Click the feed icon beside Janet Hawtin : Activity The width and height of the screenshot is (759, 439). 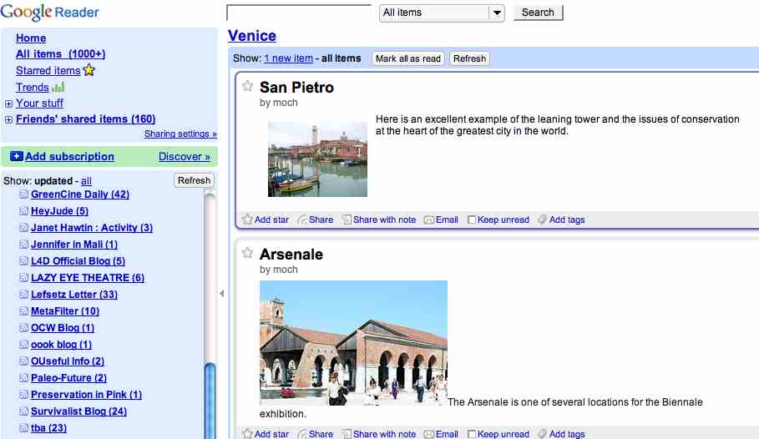pyautogui.click(x=23, y=228)
